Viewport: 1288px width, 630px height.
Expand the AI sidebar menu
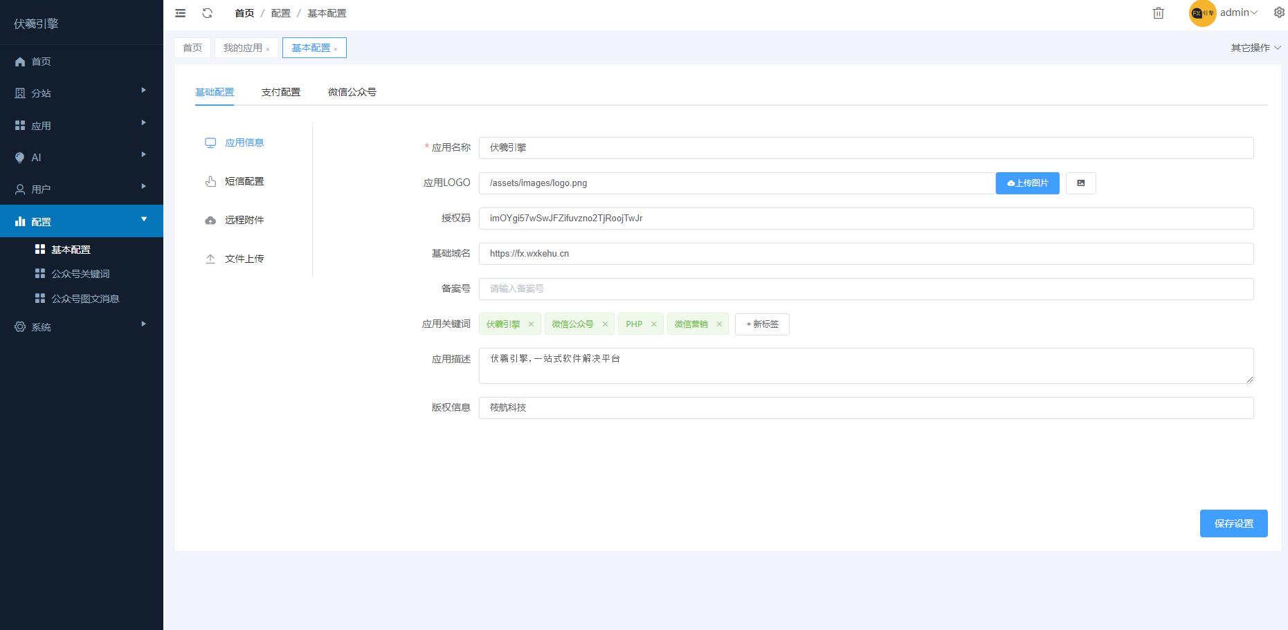[x=81, y=157]
